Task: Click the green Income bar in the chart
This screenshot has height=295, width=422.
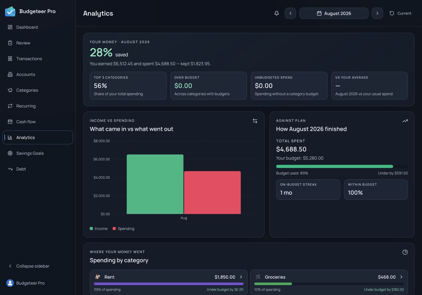Action: click(155, 184)
